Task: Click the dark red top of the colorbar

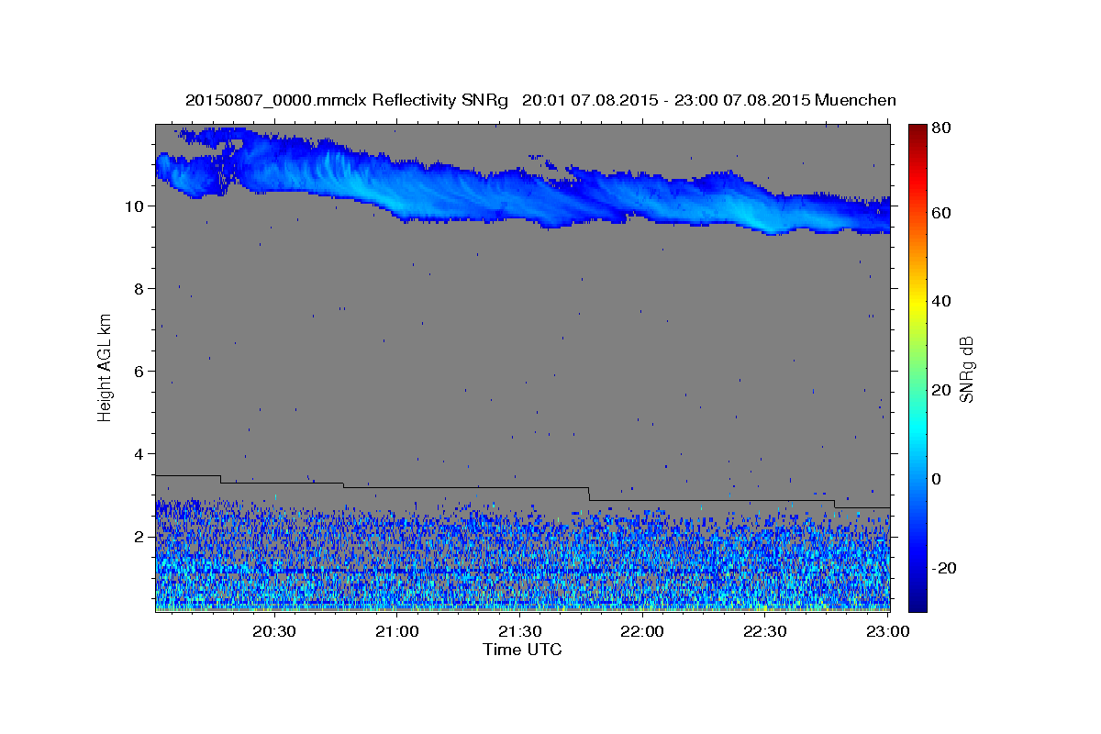Action: 917,130
